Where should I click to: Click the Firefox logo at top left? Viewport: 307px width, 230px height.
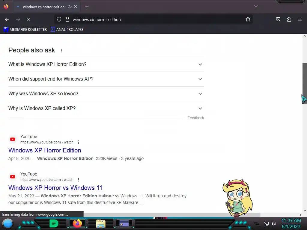pyautogui.click(x=6, y=7)
